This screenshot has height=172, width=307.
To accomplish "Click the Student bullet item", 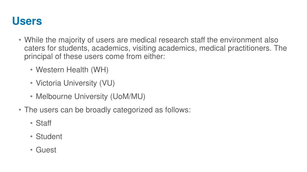I will click(x=49, y=136).
